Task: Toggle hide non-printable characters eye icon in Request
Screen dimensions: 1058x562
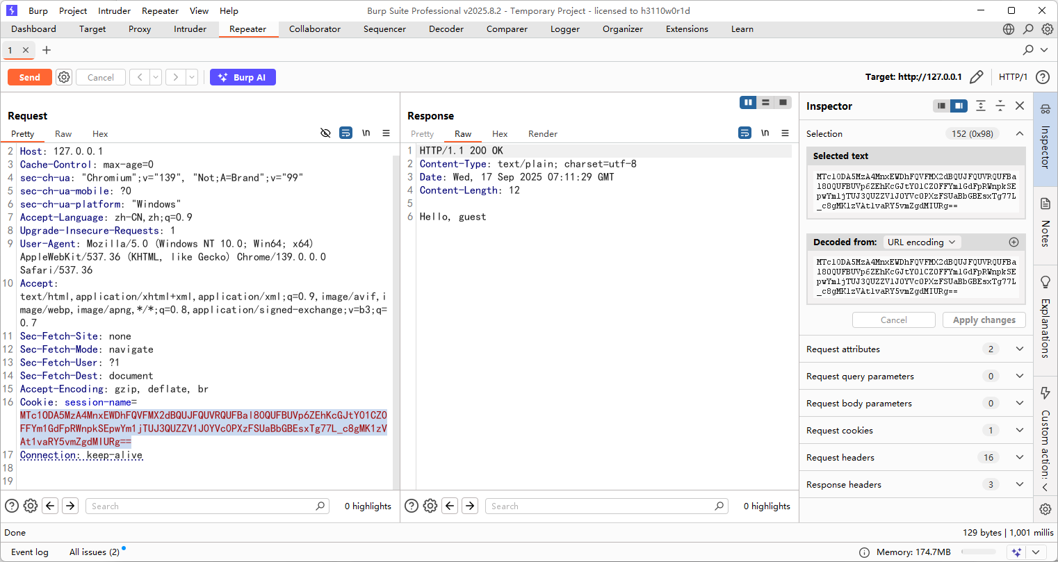Action: [x=325, y=133]
